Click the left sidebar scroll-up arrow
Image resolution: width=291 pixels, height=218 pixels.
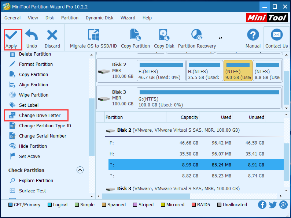[x=92, y=55]
